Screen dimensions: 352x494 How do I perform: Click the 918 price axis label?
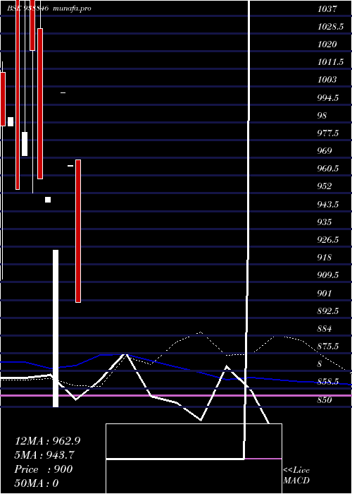(325, 258)
